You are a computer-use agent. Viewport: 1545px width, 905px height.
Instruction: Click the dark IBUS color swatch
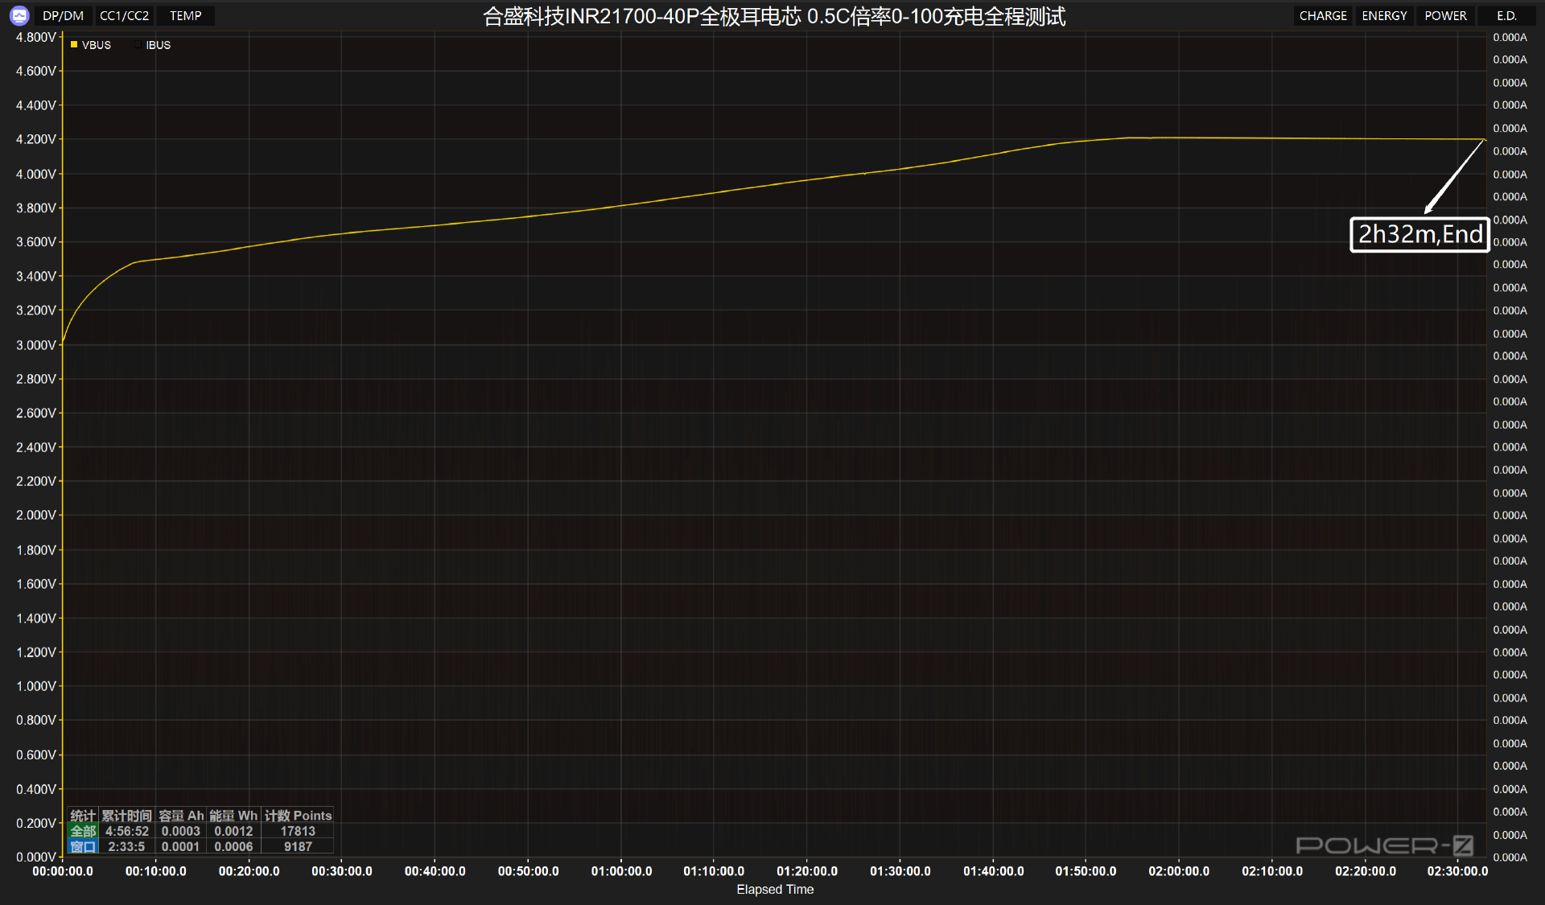click(x=138, y=45)
